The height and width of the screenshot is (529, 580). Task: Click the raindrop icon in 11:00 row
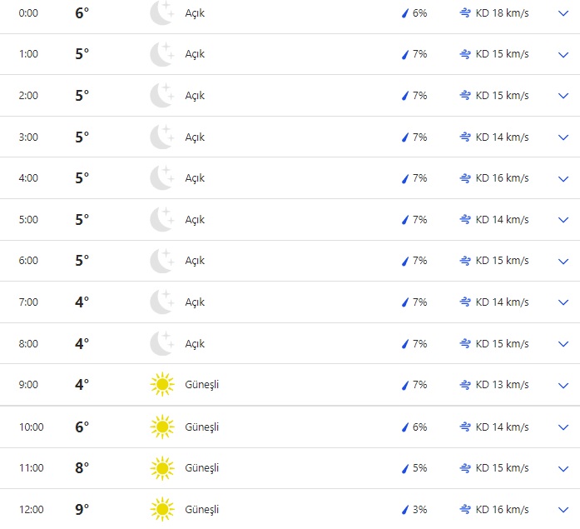[405, 468]
